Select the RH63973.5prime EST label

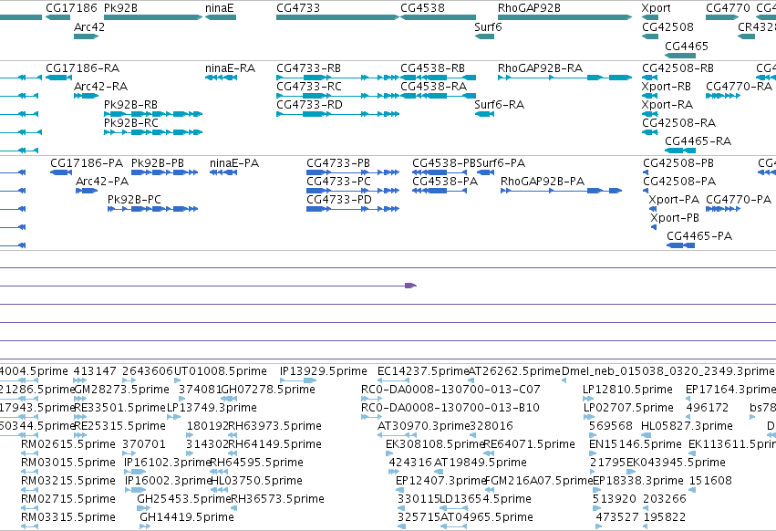pyautogui.click(x=275, y=426)
